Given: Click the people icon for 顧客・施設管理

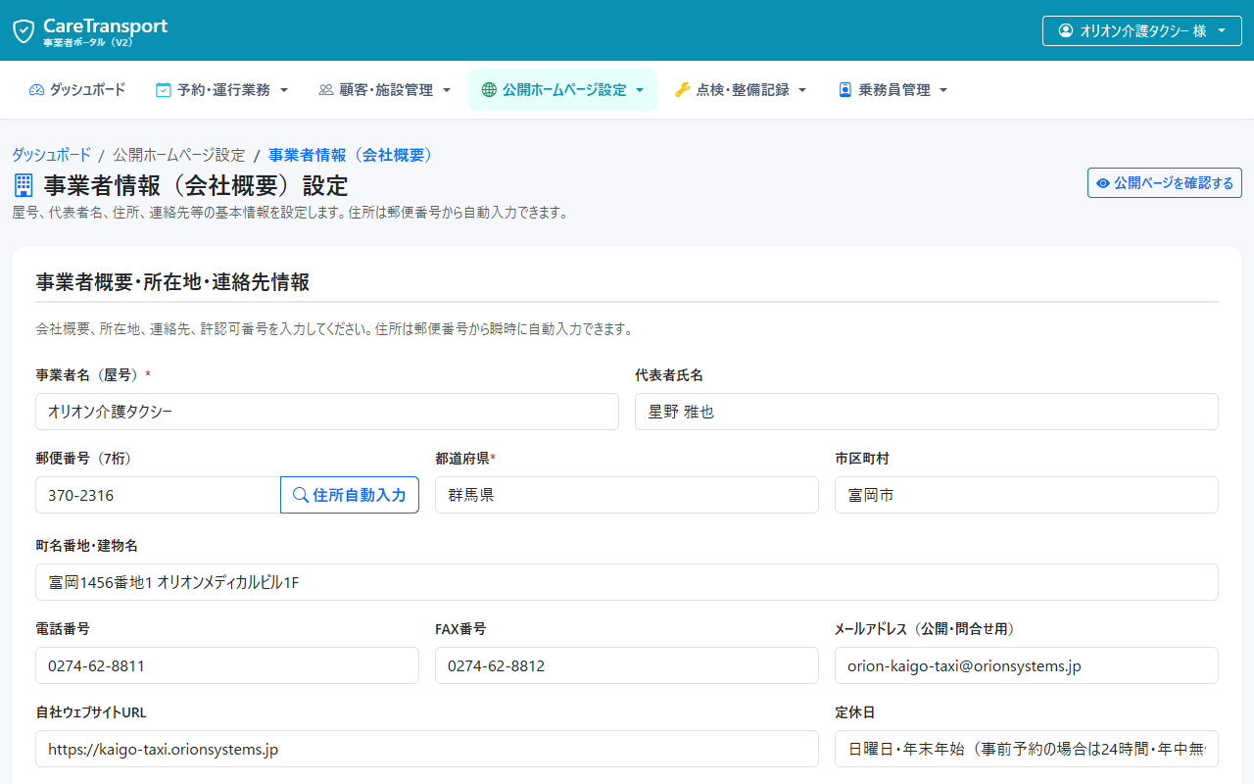Looking at the screenshot, I should coord(326,90).
